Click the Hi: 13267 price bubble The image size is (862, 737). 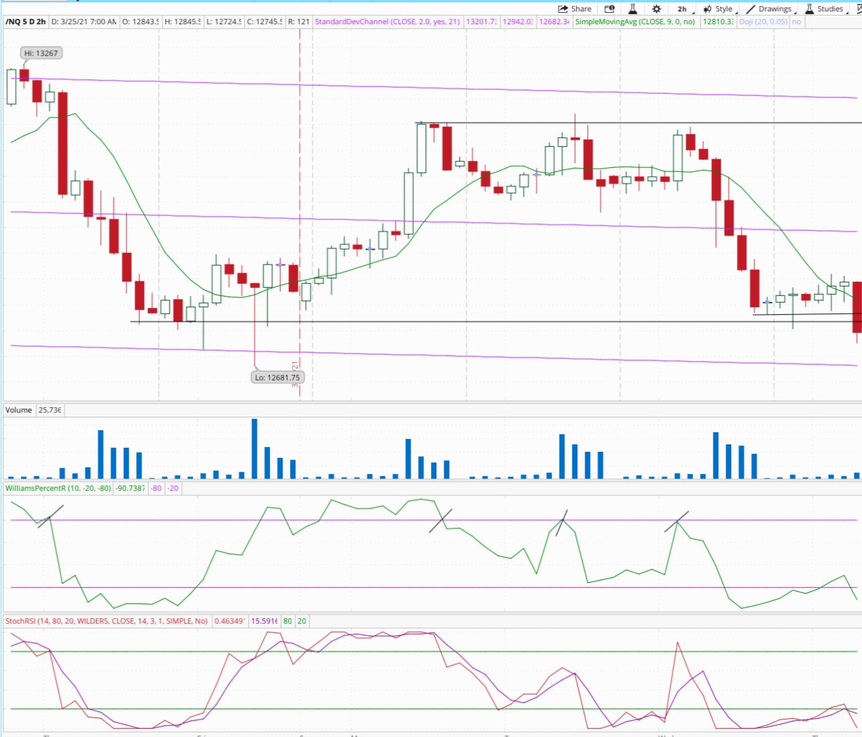tap(41, 53)
